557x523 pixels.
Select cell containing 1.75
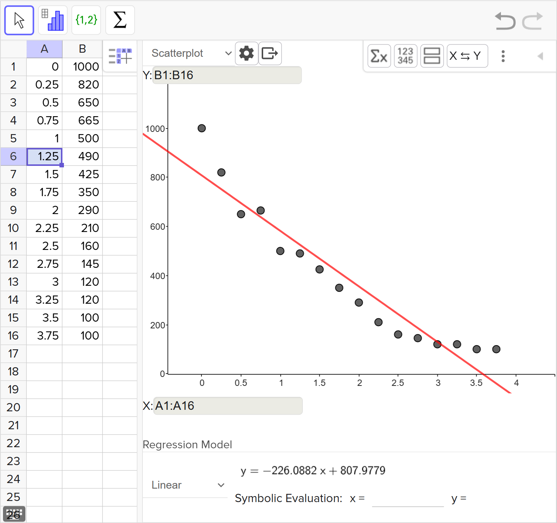(x=44, y=192)
